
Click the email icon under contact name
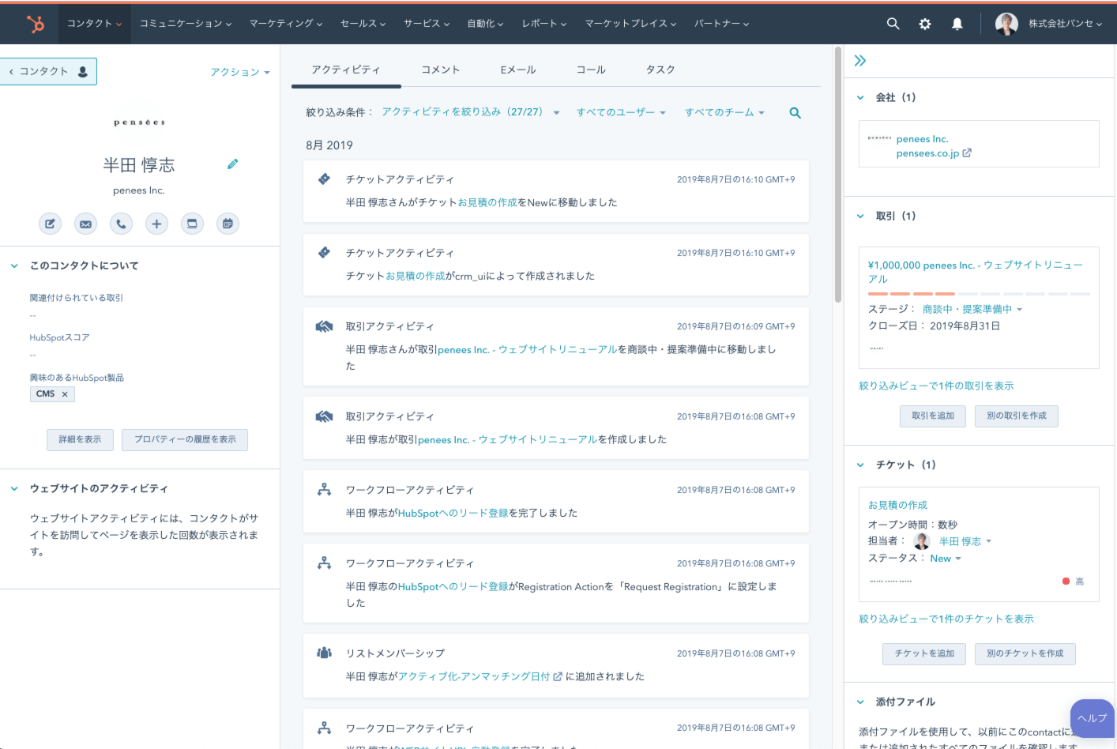[x=85, y=224]
